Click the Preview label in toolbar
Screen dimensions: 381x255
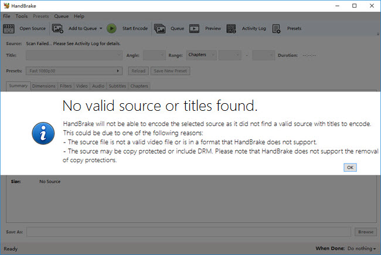[213, 29]
